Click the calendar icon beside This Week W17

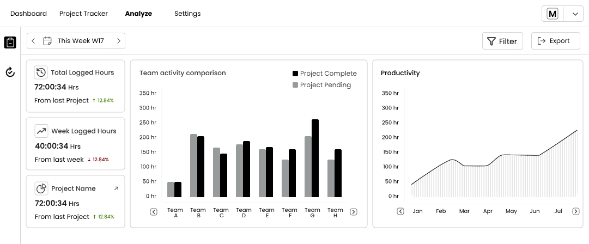(x=47, y=41)
